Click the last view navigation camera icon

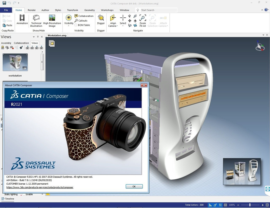tap(41, 48)
